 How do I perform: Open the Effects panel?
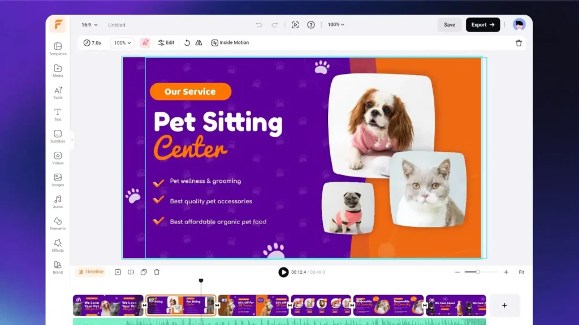point(58,245)
